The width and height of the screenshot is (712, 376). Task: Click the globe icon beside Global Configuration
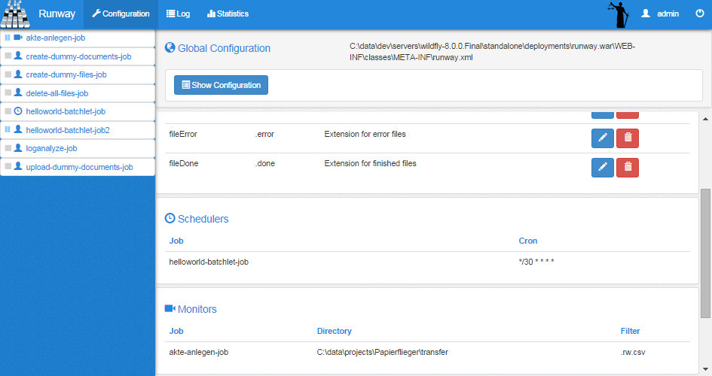coord(170,47)
